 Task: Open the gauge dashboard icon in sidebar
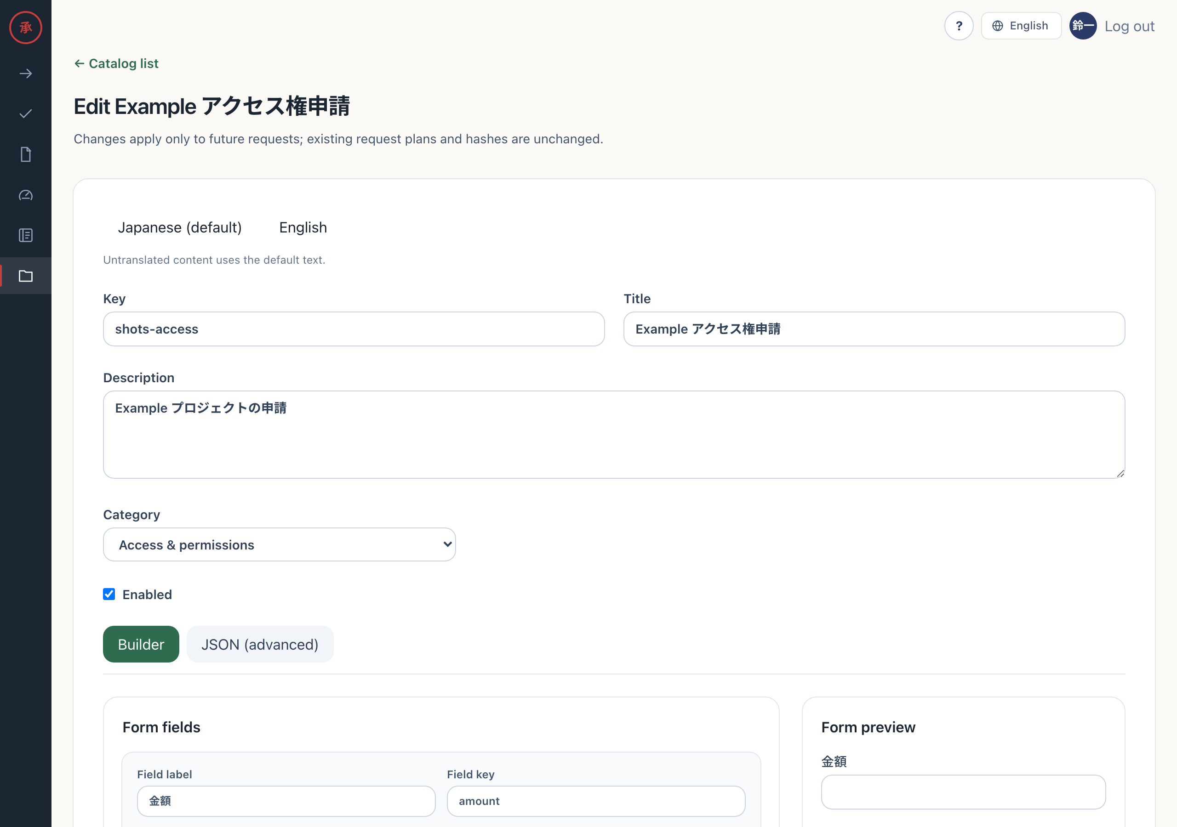point(26,195)
